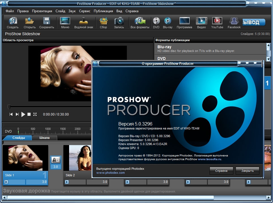Follow the www.photodex.com link
273x203 pixels.
110,173
